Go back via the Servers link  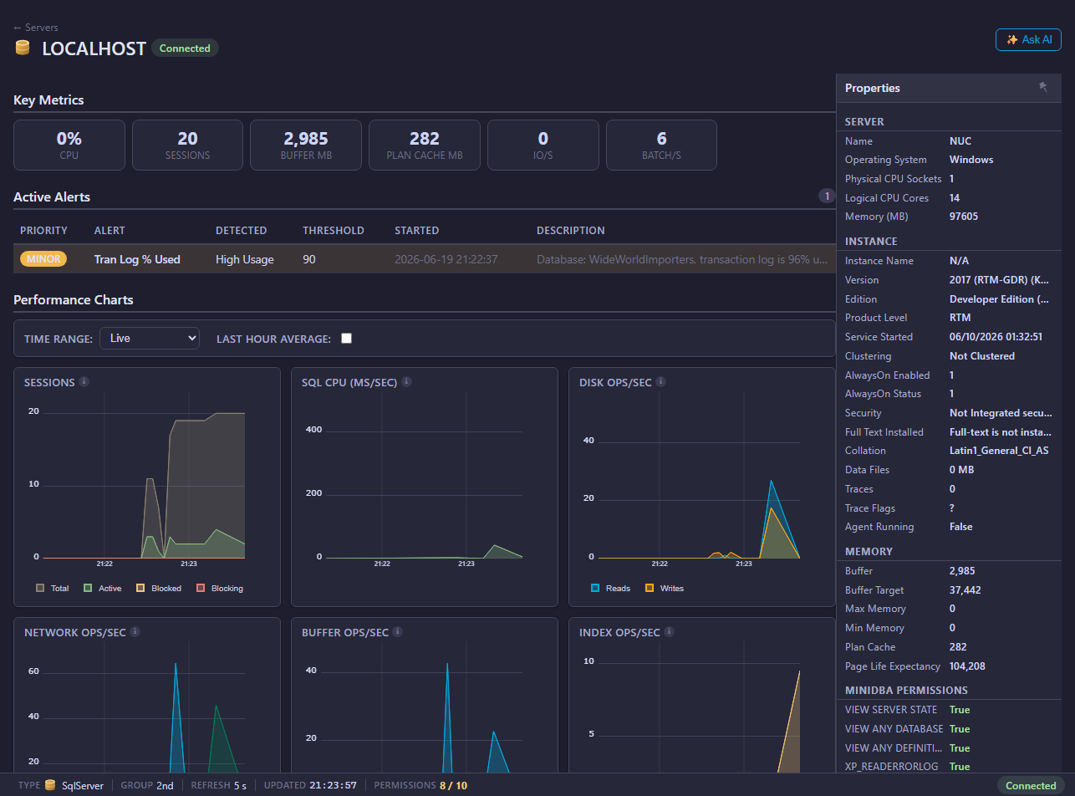pyautogui.click(x=36, y=28)
